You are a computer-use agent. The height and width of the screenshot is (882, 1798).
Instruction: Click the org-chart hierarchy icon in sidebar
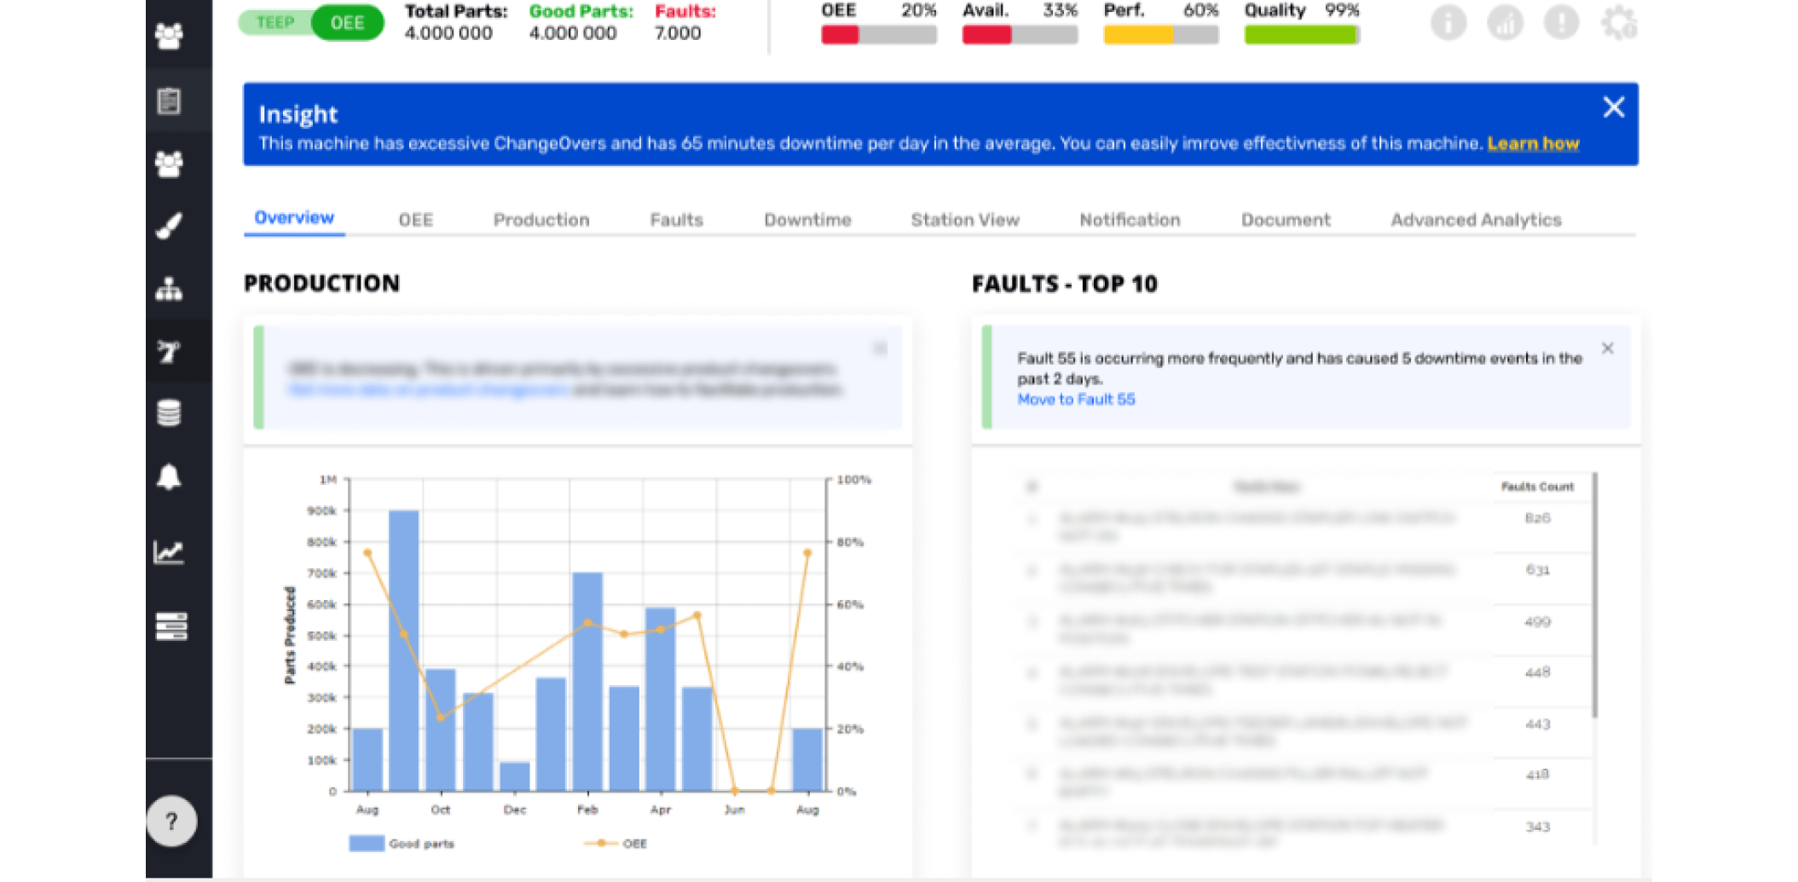[171, 290]
